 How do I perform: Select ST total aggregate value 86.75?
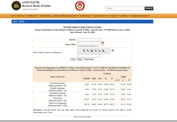112,105
